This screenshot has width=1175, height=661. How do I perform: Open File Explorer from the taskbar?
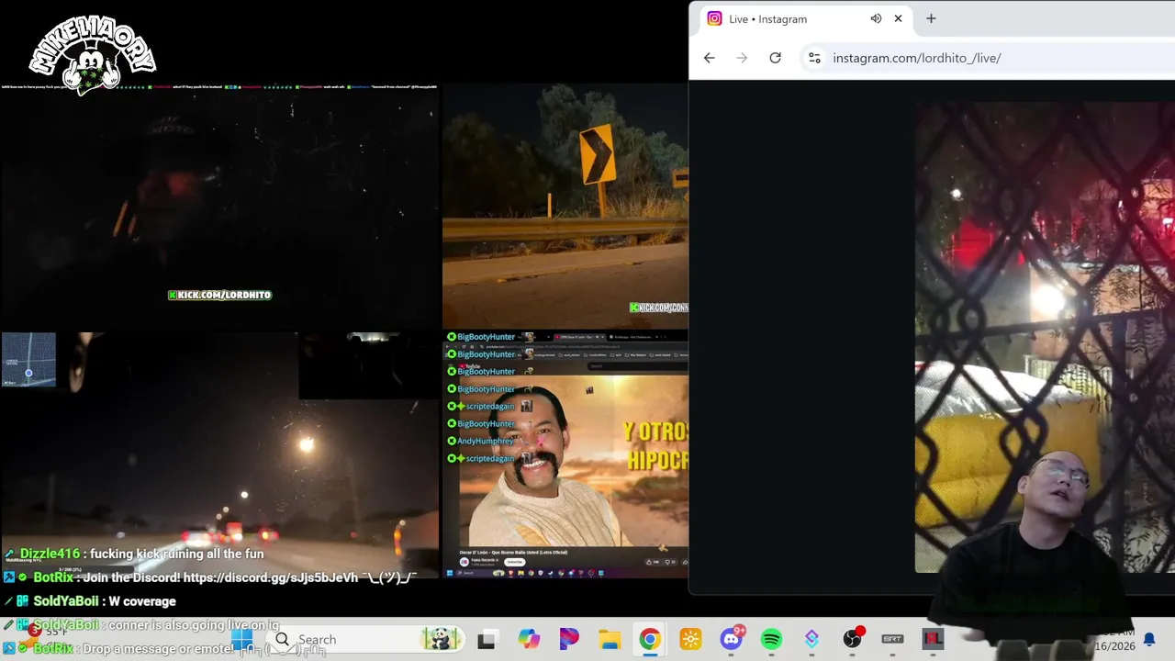tap(610, 639)
